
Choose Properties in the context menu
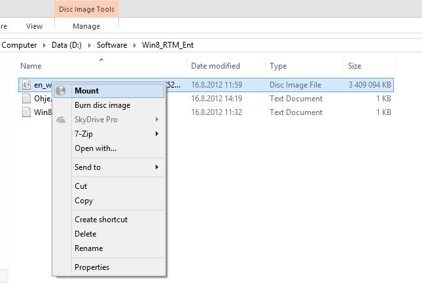[x=92, y=267]
